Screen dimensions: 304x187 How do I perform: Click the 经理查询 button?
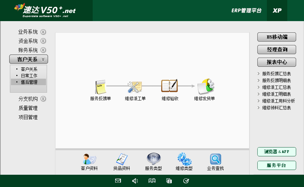pos(277,49)
